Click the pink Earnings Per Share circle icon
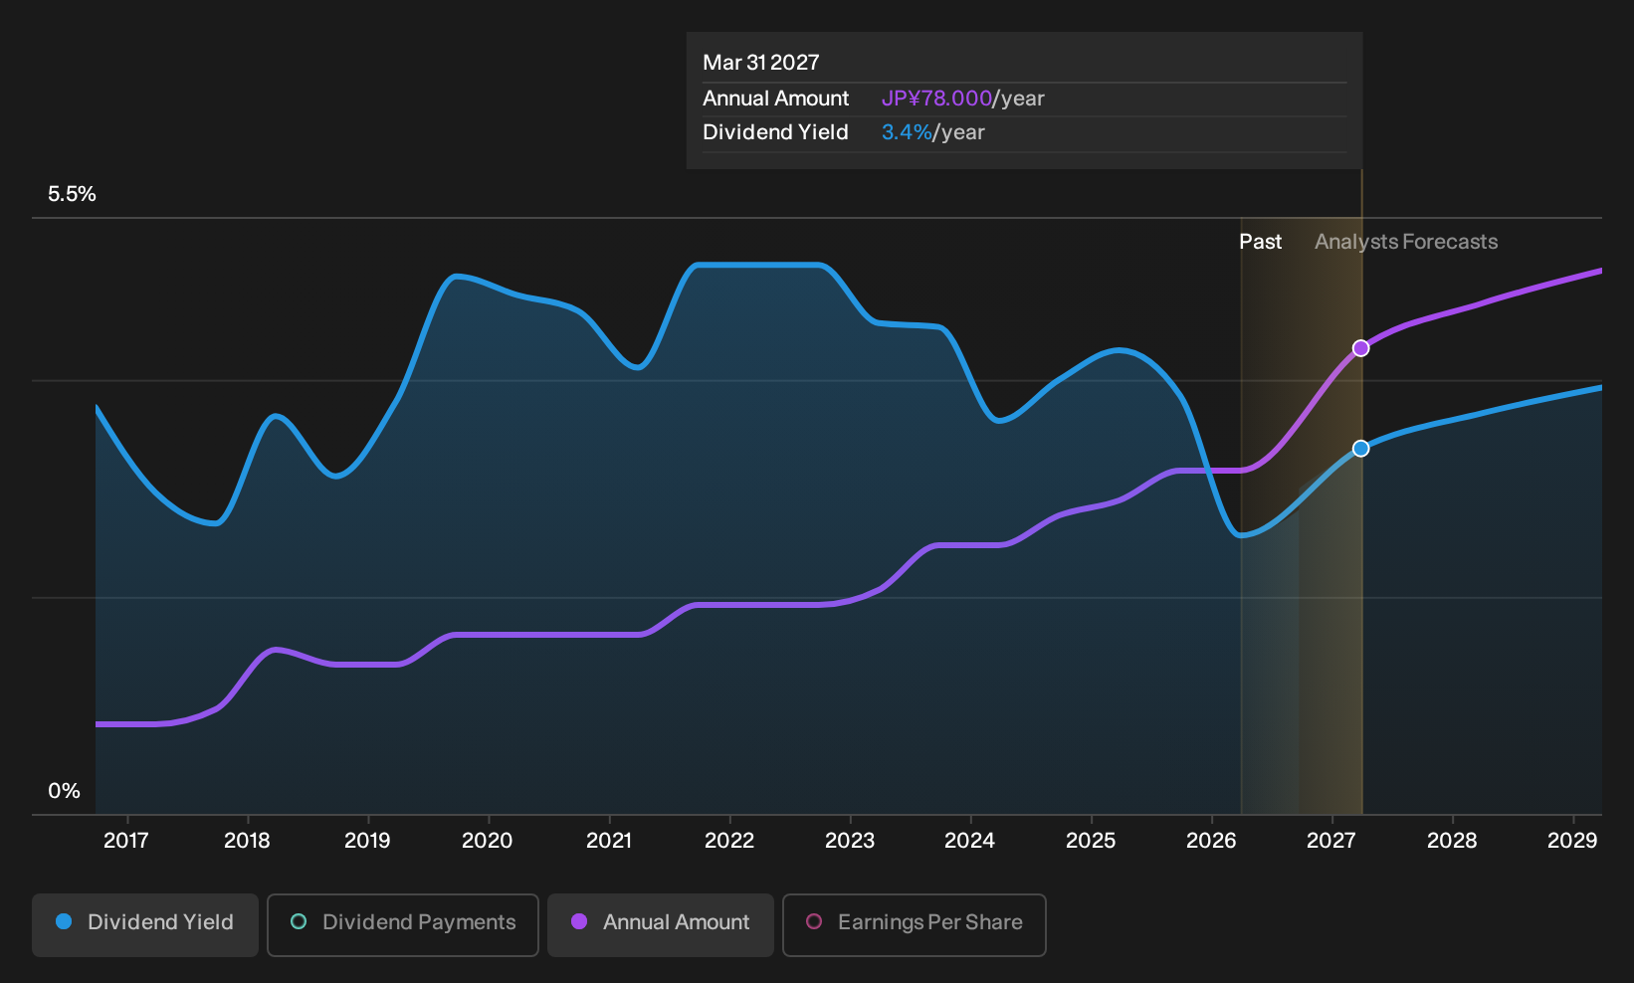Viewport: 1634px width, 983px height. 814,921
